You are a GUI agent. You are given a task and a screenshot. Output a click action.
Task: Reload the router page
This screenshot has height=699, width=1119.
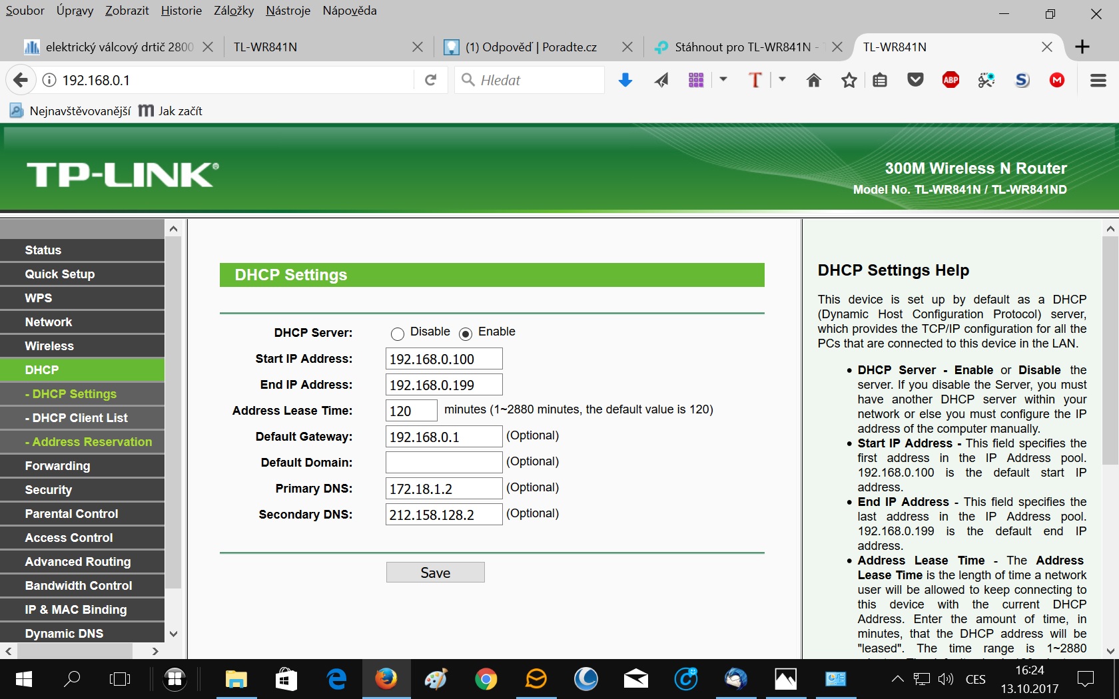coord(430,81)
